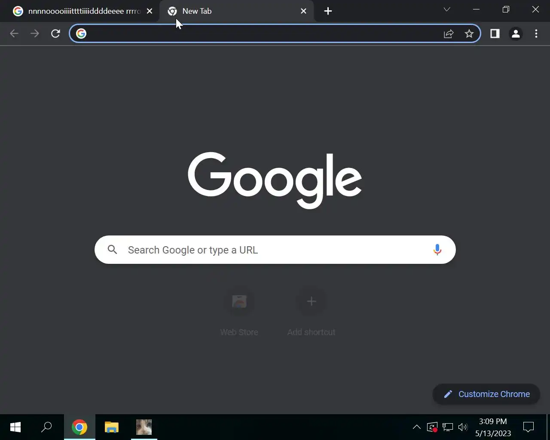Click the sync tray icon with red dot
The width and height of the screenshot is (550, 440).
[432, 427]
